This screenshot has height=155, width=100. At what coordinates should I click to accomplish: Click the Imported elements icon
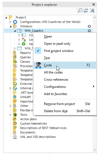[15, 101]
